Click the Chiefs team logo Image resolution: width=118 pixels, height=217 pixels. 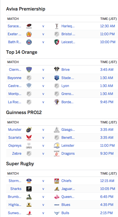pos(57,181)
